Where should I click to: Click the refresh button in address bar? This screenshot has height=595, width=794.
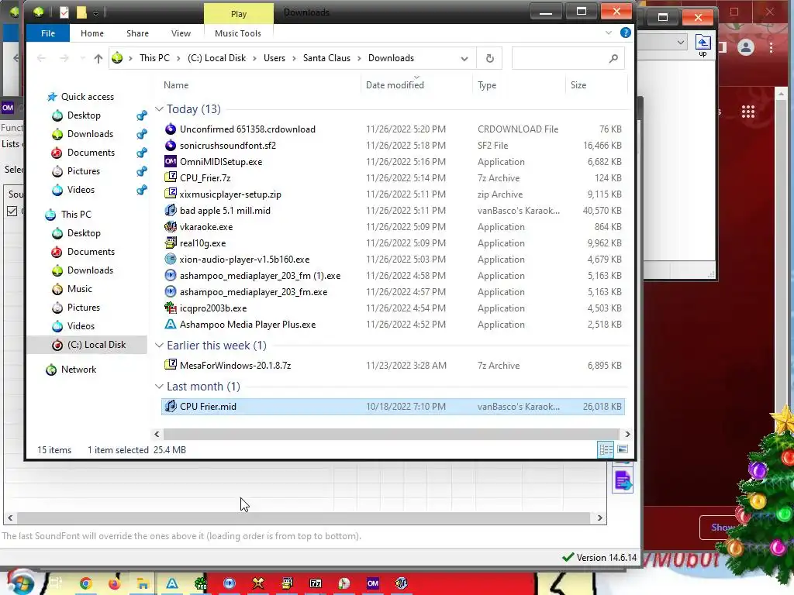pos(490,59)
